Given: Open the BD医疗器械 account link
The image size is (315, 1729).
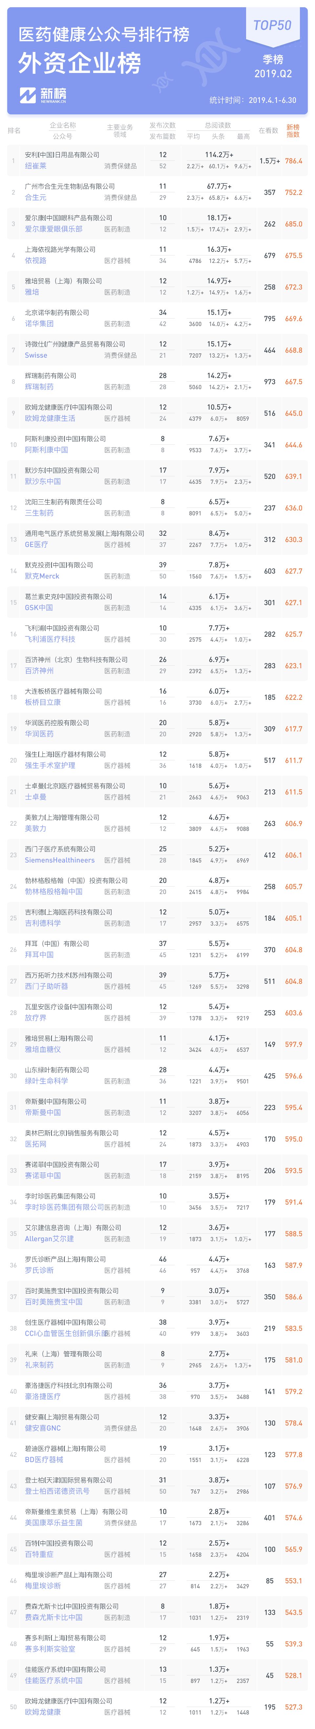Looking at the screenshot, I should pos(44,1460).
